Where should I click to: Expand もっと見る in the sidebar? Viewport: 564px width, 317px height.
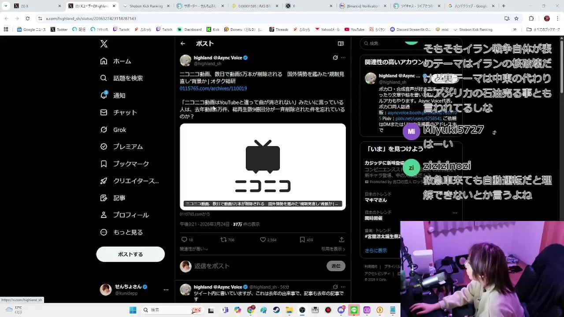(x=122, y=232)
